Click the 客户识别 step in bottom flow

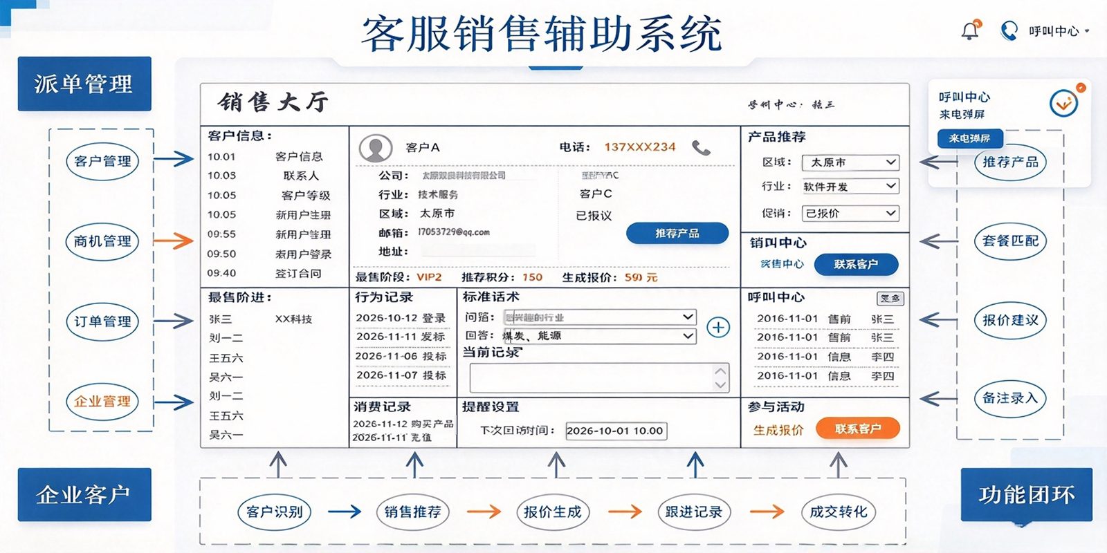tap(275, 512)
